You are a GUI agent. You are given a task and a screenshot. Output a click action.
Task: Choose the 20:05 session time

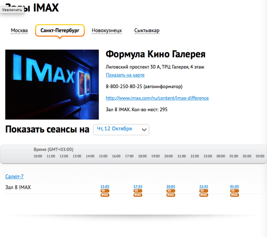[170, 186]
